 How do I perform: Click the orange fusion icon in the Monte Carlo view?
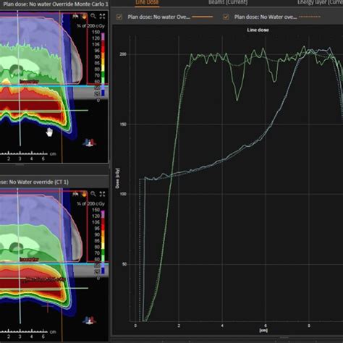pos(84,16)
